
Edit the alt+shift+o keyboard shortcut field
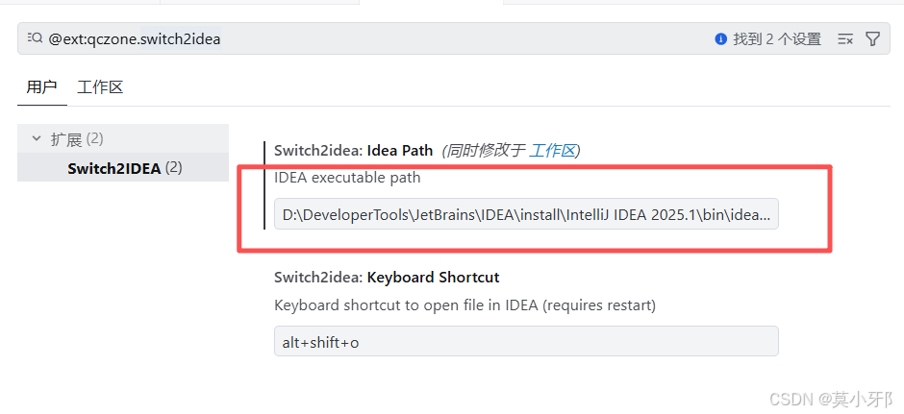point(526,341)
